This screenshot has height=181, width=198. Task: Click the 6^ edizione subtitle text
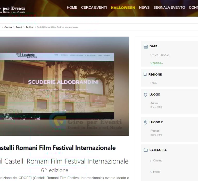tap(55, 170)
